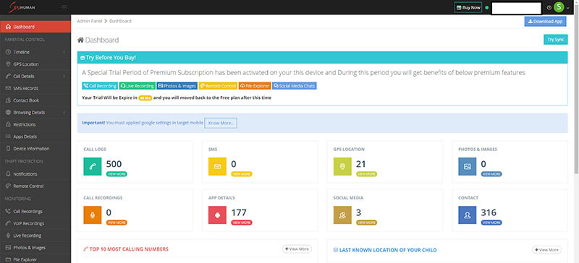
Task: Open Call Recordings in the sidebar
Action: click(35, 212)
